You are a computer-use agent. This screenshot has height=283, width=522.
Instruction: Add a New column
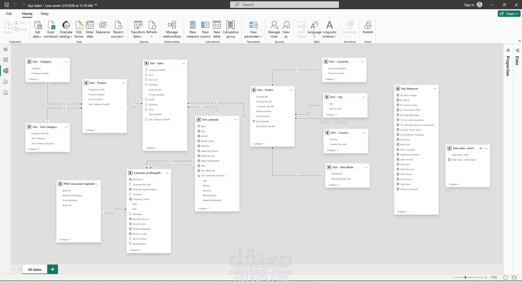pyautogui.click(x=205, y=29)
